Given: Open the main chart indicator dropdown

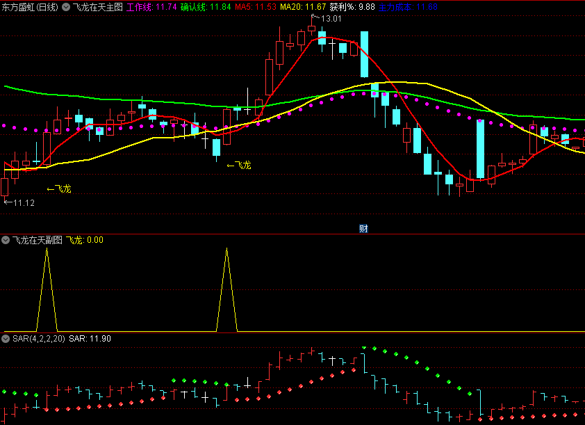Looking at the screenshot, I should (x=66, y=7).
